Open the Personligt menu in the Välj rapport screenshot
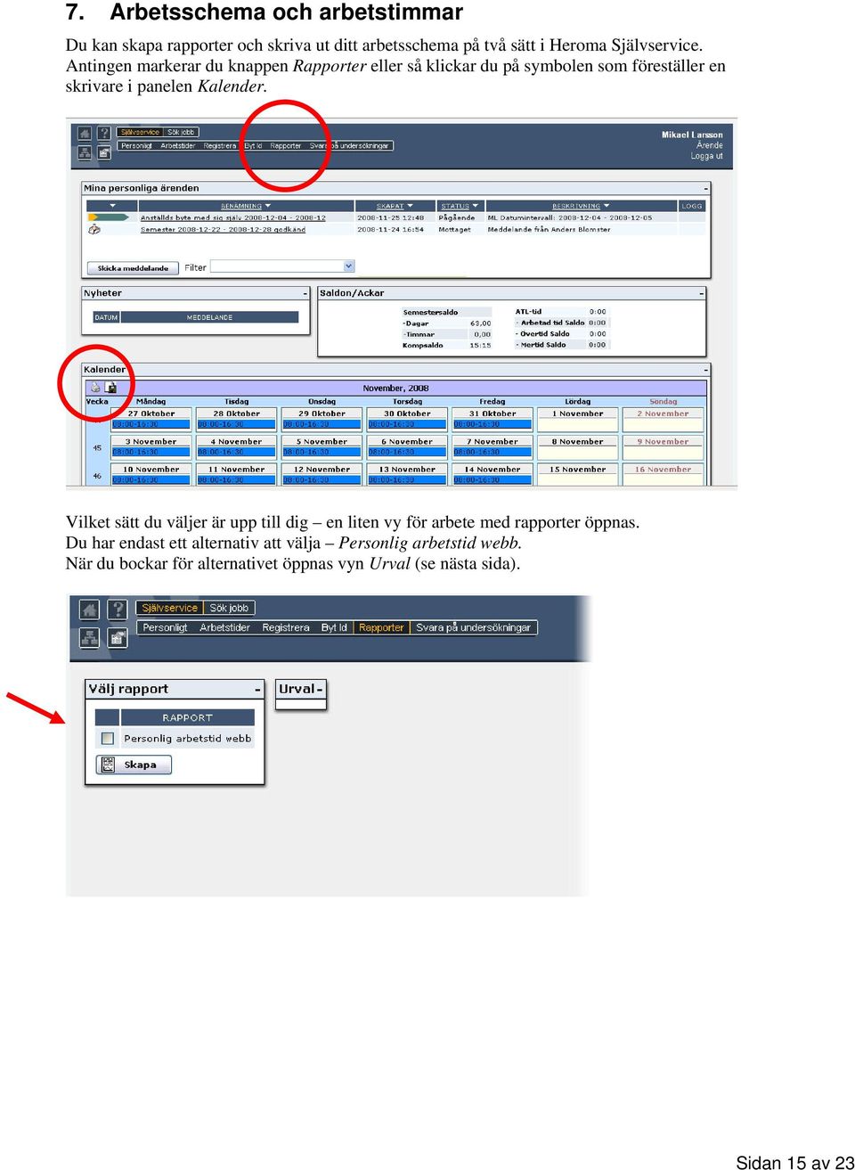 (x=165, y=627)
